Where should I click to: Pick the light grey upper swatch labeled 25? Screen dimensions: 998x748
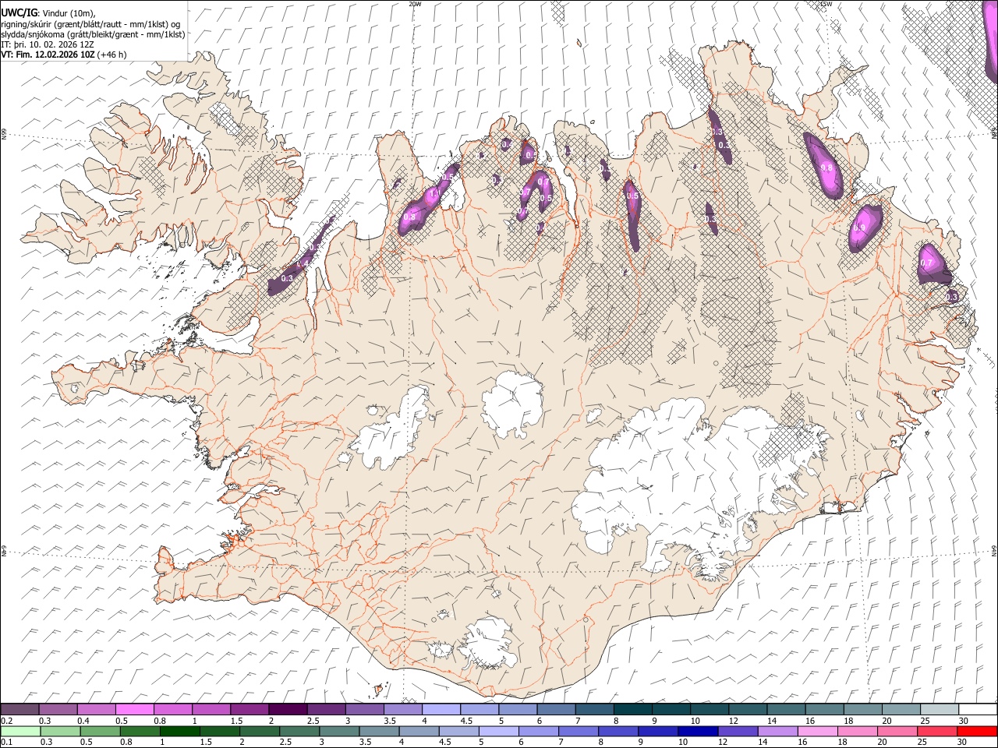[x=939, y=710]
